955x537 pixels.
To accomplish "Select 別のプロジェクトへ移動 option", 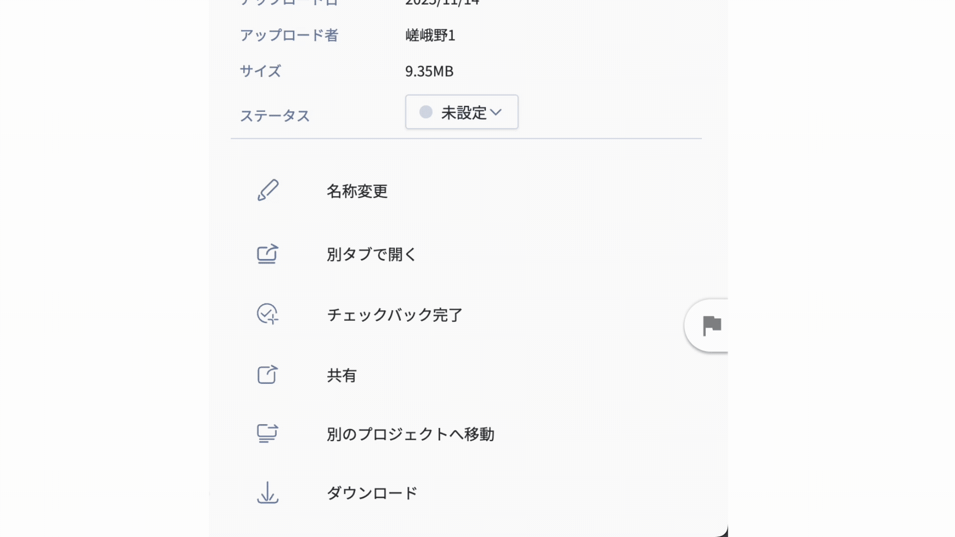I will [410, 434].
